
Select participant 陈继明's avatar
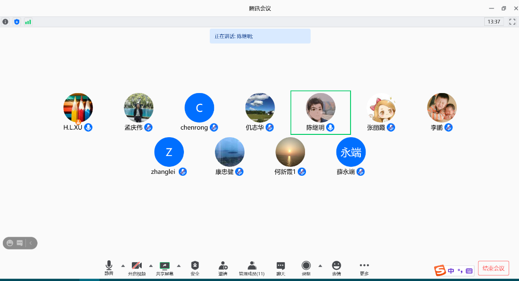coord(321,108)
